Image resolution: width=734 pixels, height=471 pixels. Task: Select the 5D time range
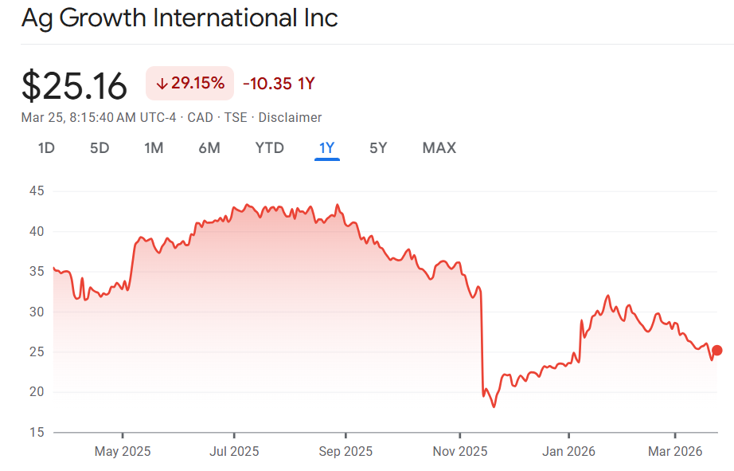[100, 147]
